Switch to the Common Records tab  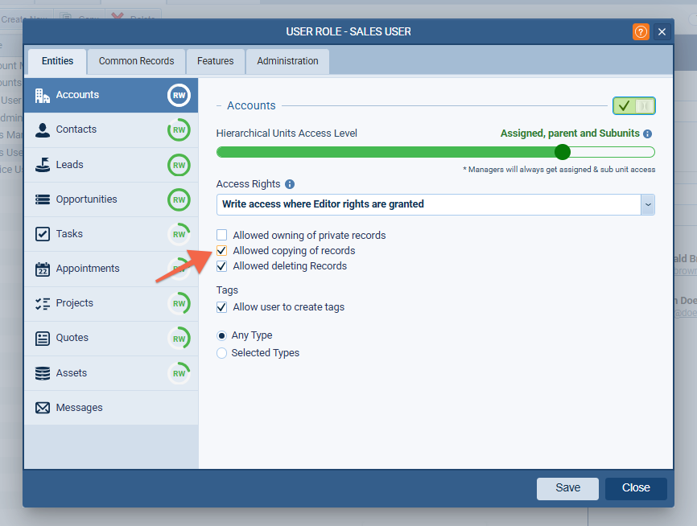136,61
